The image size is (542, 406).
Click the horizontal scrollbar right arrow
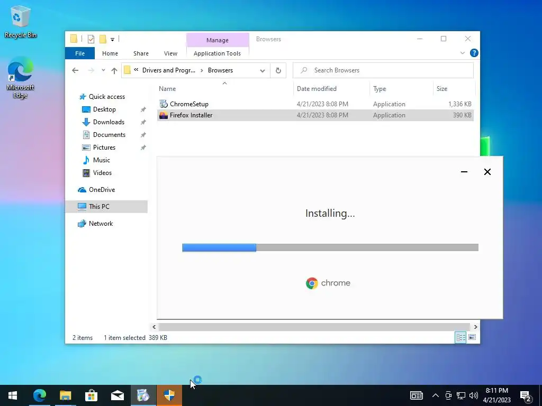pyautogui.click(x=476, y=327)
